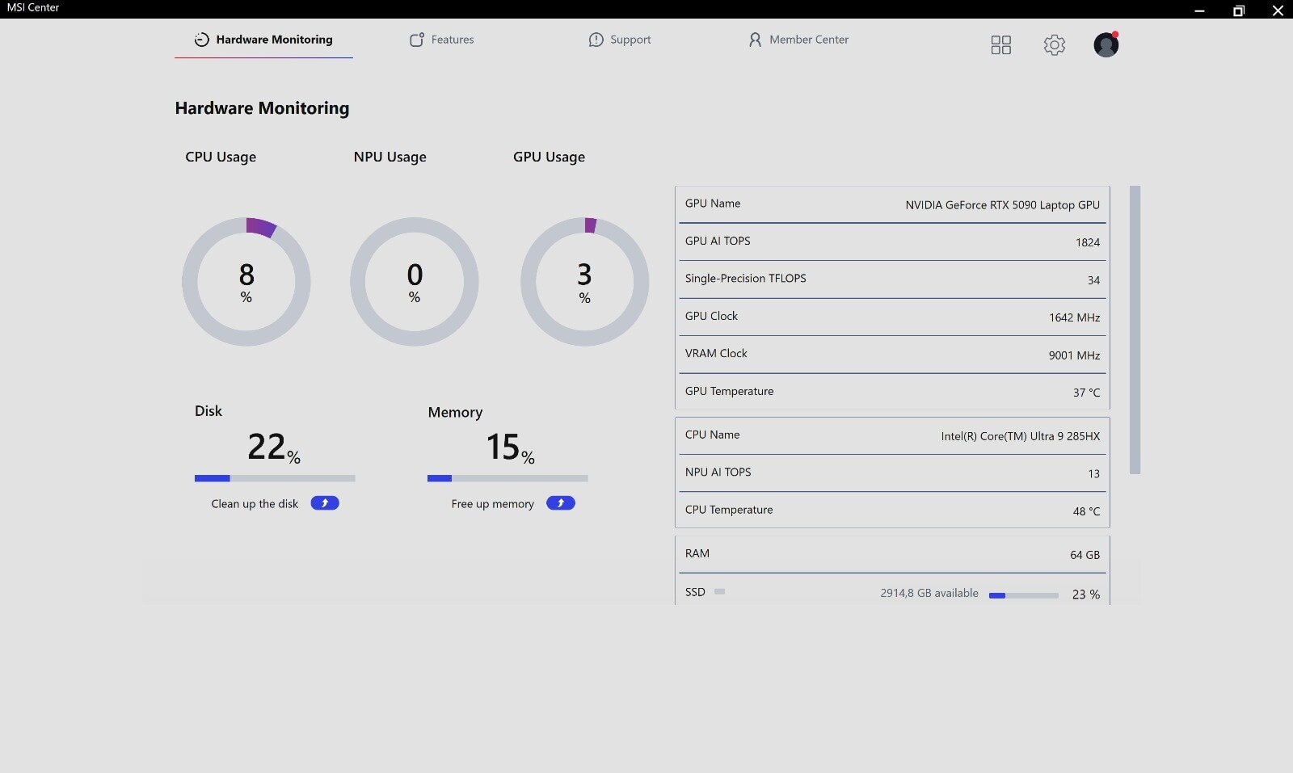
Task: Click the 'CPU Temperature' row label
Action: pos(729,510)
